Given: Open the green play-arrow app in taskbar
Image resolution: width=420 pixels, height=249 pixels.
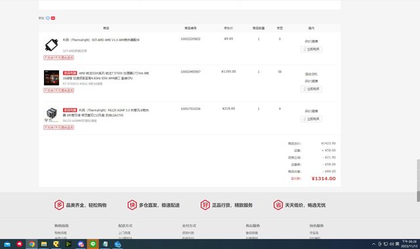Looking at the screenshot, I should (x=68, y=244).
